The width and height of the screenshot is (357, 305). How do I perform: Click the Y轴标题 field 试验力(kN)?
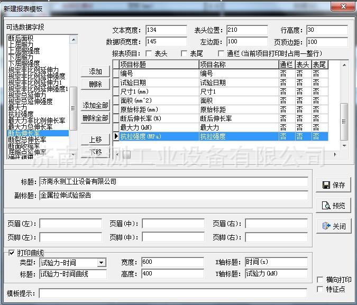click(277, 274)
